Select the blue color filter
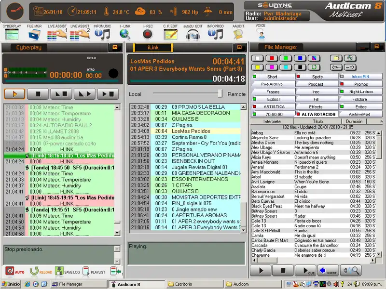 300,58
